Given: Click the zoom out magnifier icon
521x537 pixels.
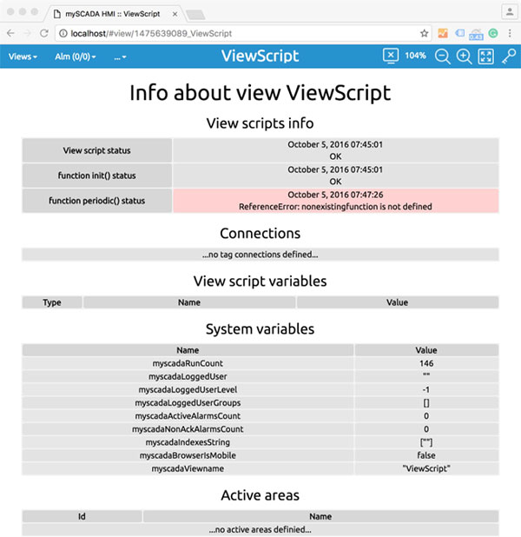Looking at the screenshot, I should click(x=442, y=56).
